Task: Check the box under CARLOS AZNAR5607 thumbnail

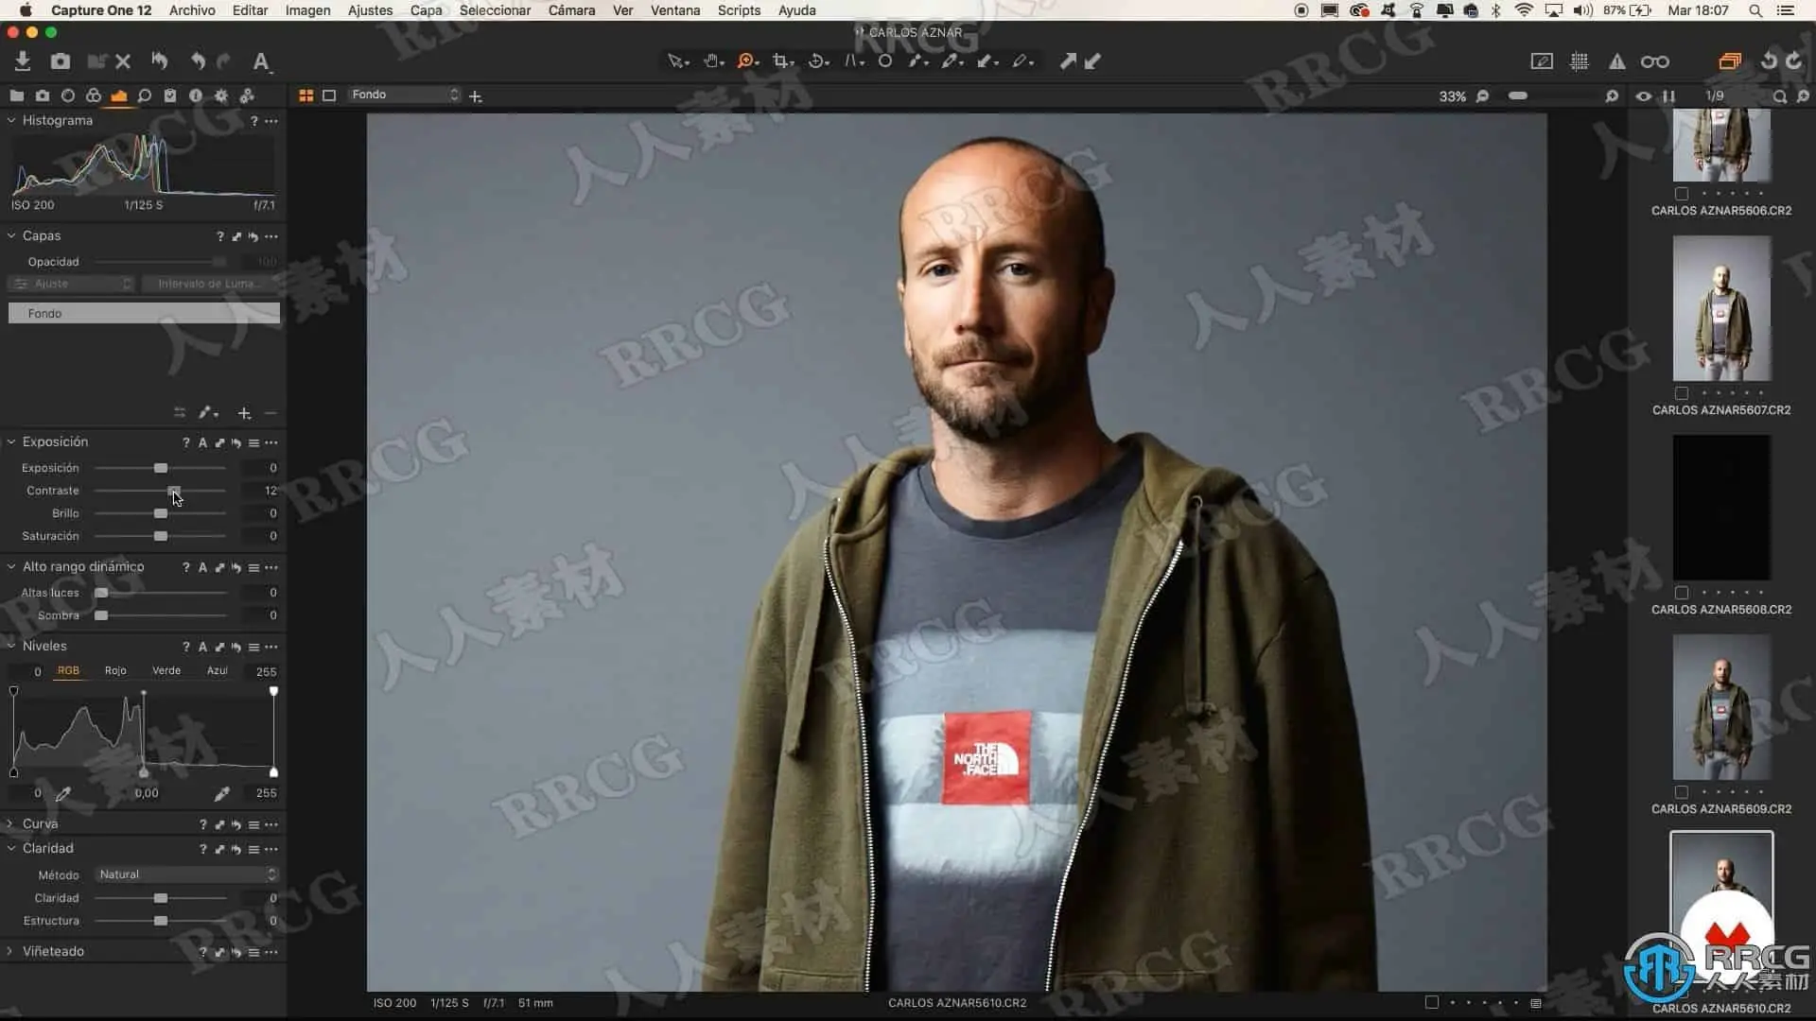Action: (1681, 392)
